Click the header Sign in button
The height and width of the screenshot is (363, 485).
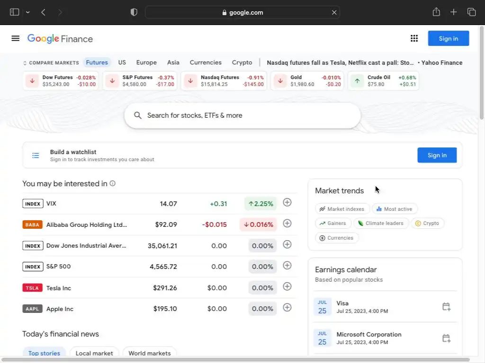pyautogui.click(x=448, y=38)
